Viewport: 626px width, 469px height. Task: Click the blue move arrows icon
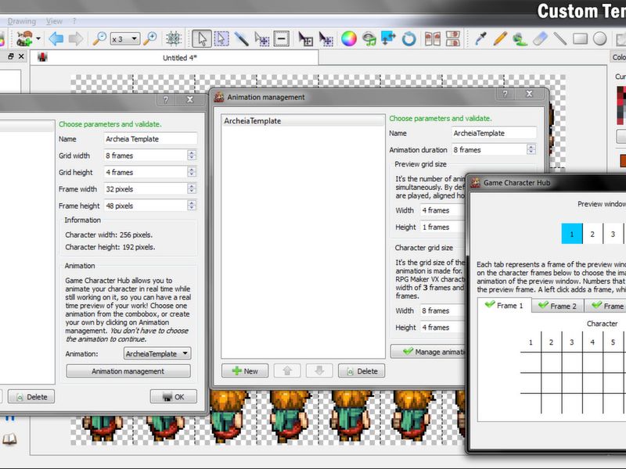(x=388, y=38)
